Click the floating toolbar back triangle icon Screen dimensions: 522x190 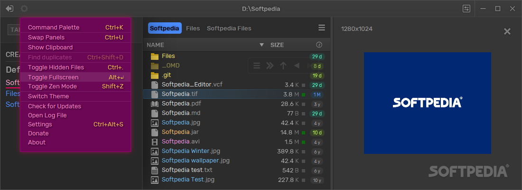point(296,66)
